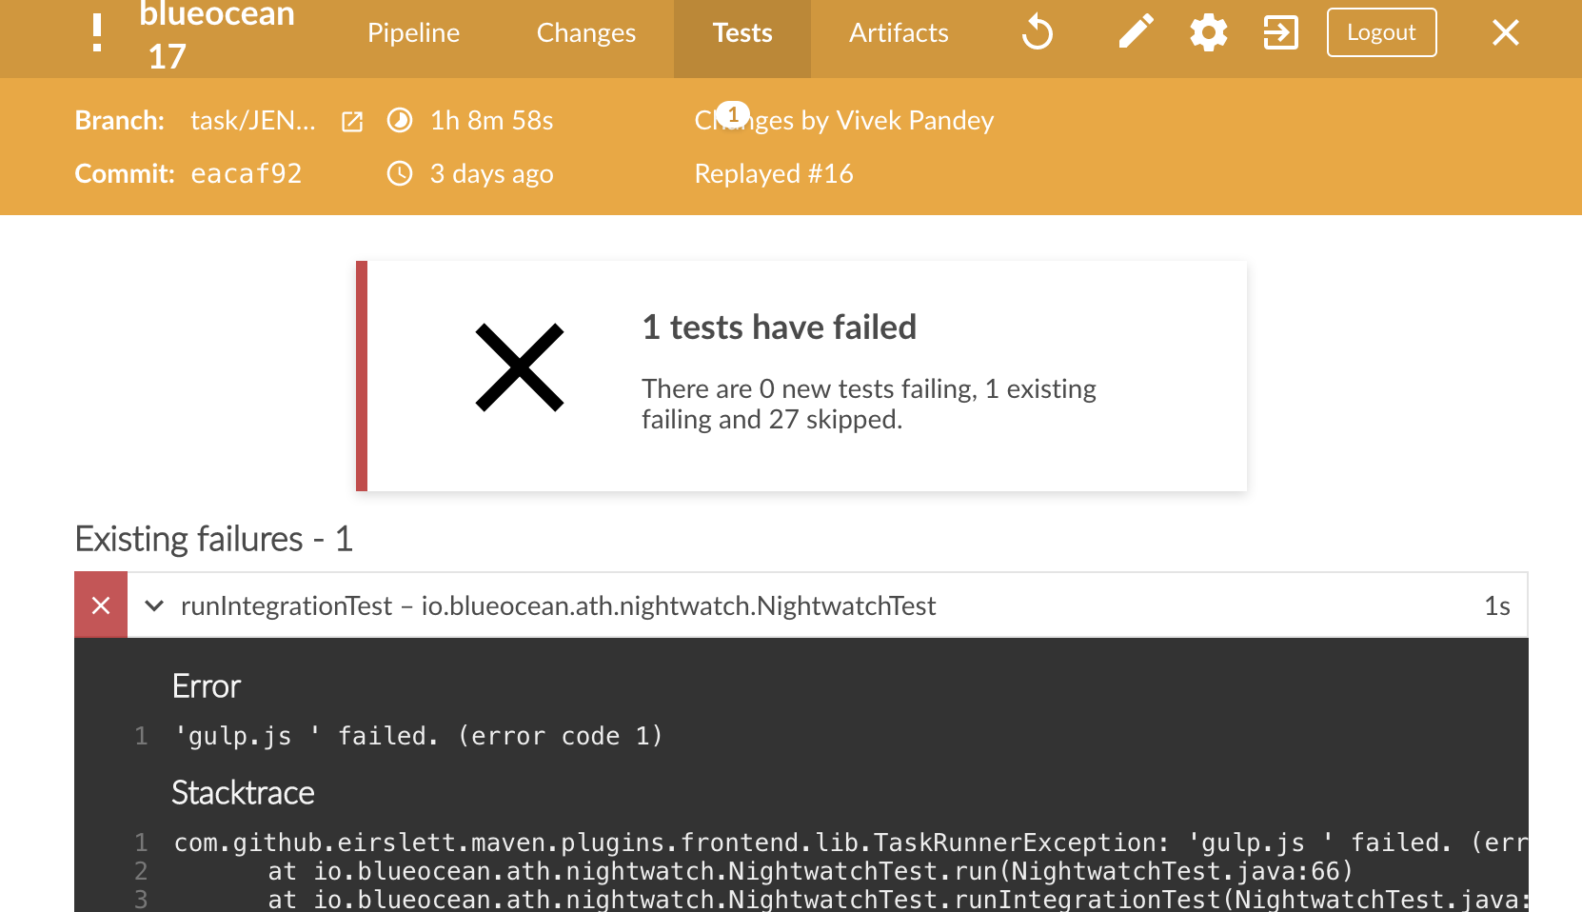
Task: Click the run duration progress icon
Action: tap(400, 121)
